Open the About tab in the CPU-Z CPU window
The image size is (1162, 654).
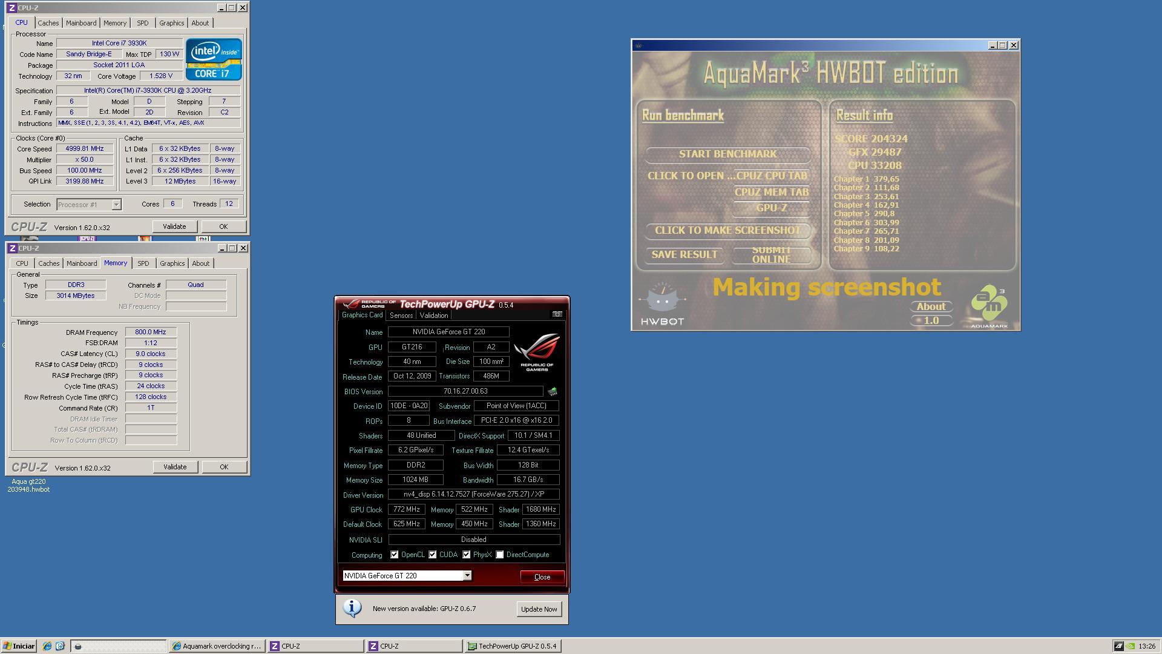pyautogui.click(x=200, y=23)
